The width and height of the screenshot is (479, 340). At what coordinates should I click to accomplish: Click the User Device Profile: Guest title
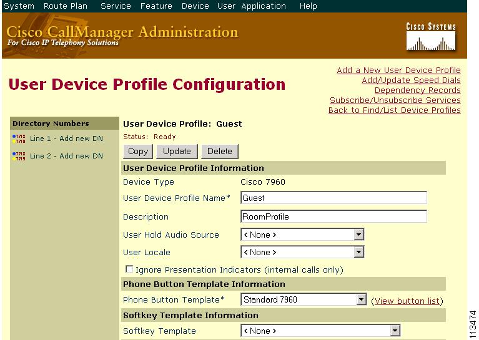click(x=182, y=124)
